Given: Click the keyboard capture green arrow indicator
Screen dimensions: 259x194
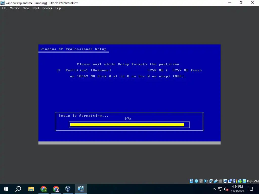Looking at the screenshot, I should [x=245, y=181].
